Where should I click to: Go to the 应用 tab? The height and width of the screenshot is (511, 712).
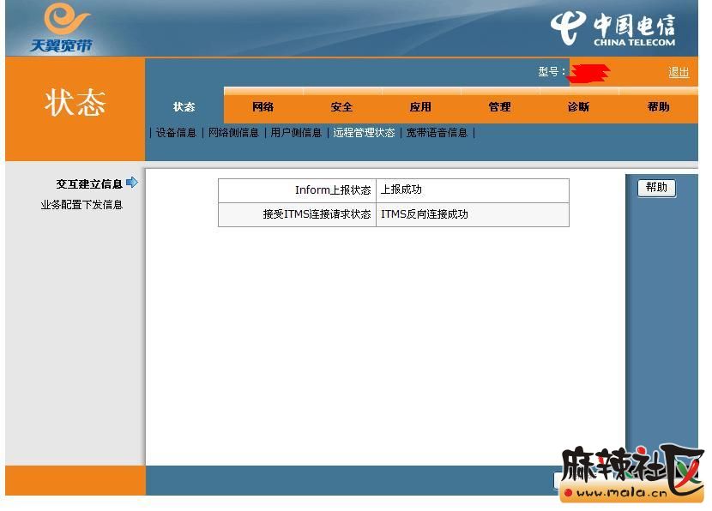pyautogui.click(x=420, y=107)
